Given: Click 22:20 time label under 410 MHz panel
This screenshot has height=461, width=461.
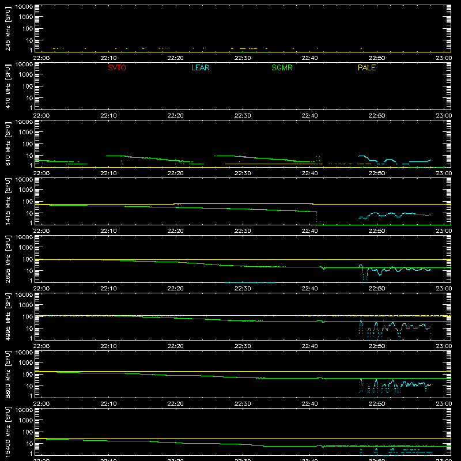Looking at the screenshot, I should pyautogui.click(x=176, y=116).
